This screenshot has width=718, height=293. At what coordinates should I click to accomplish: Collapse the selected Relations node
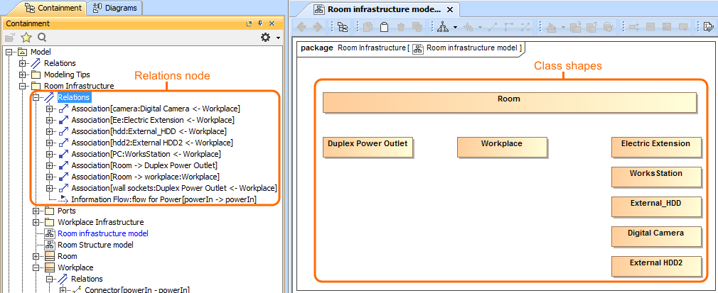click(36, 97)
